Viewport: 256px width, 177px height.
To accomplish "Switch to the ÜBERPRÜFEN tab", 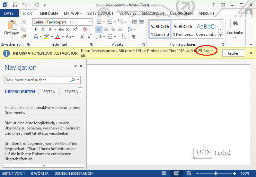I will pyautogui.click(x=181, y=13).
